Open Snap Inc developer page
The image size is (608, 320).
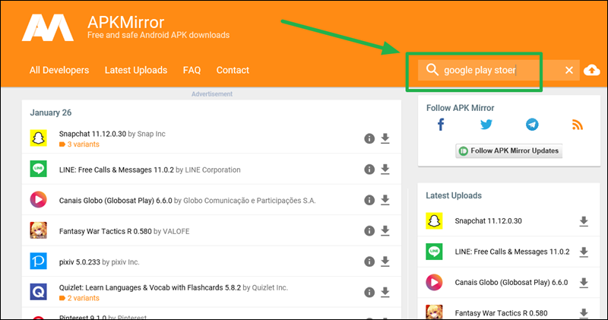pyautogui.click(x=151, y=134)
